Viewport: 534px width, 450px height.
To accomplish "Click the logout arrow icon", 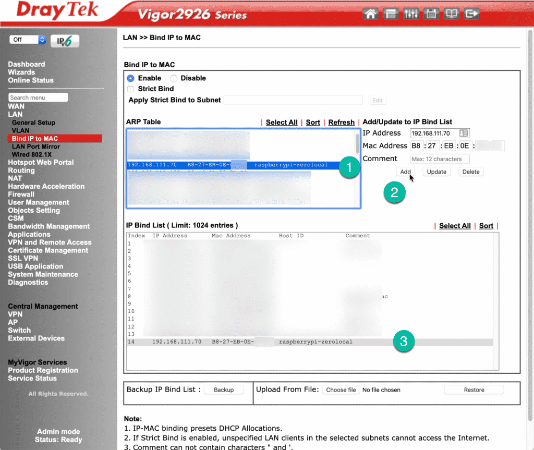I will point(471,14).
